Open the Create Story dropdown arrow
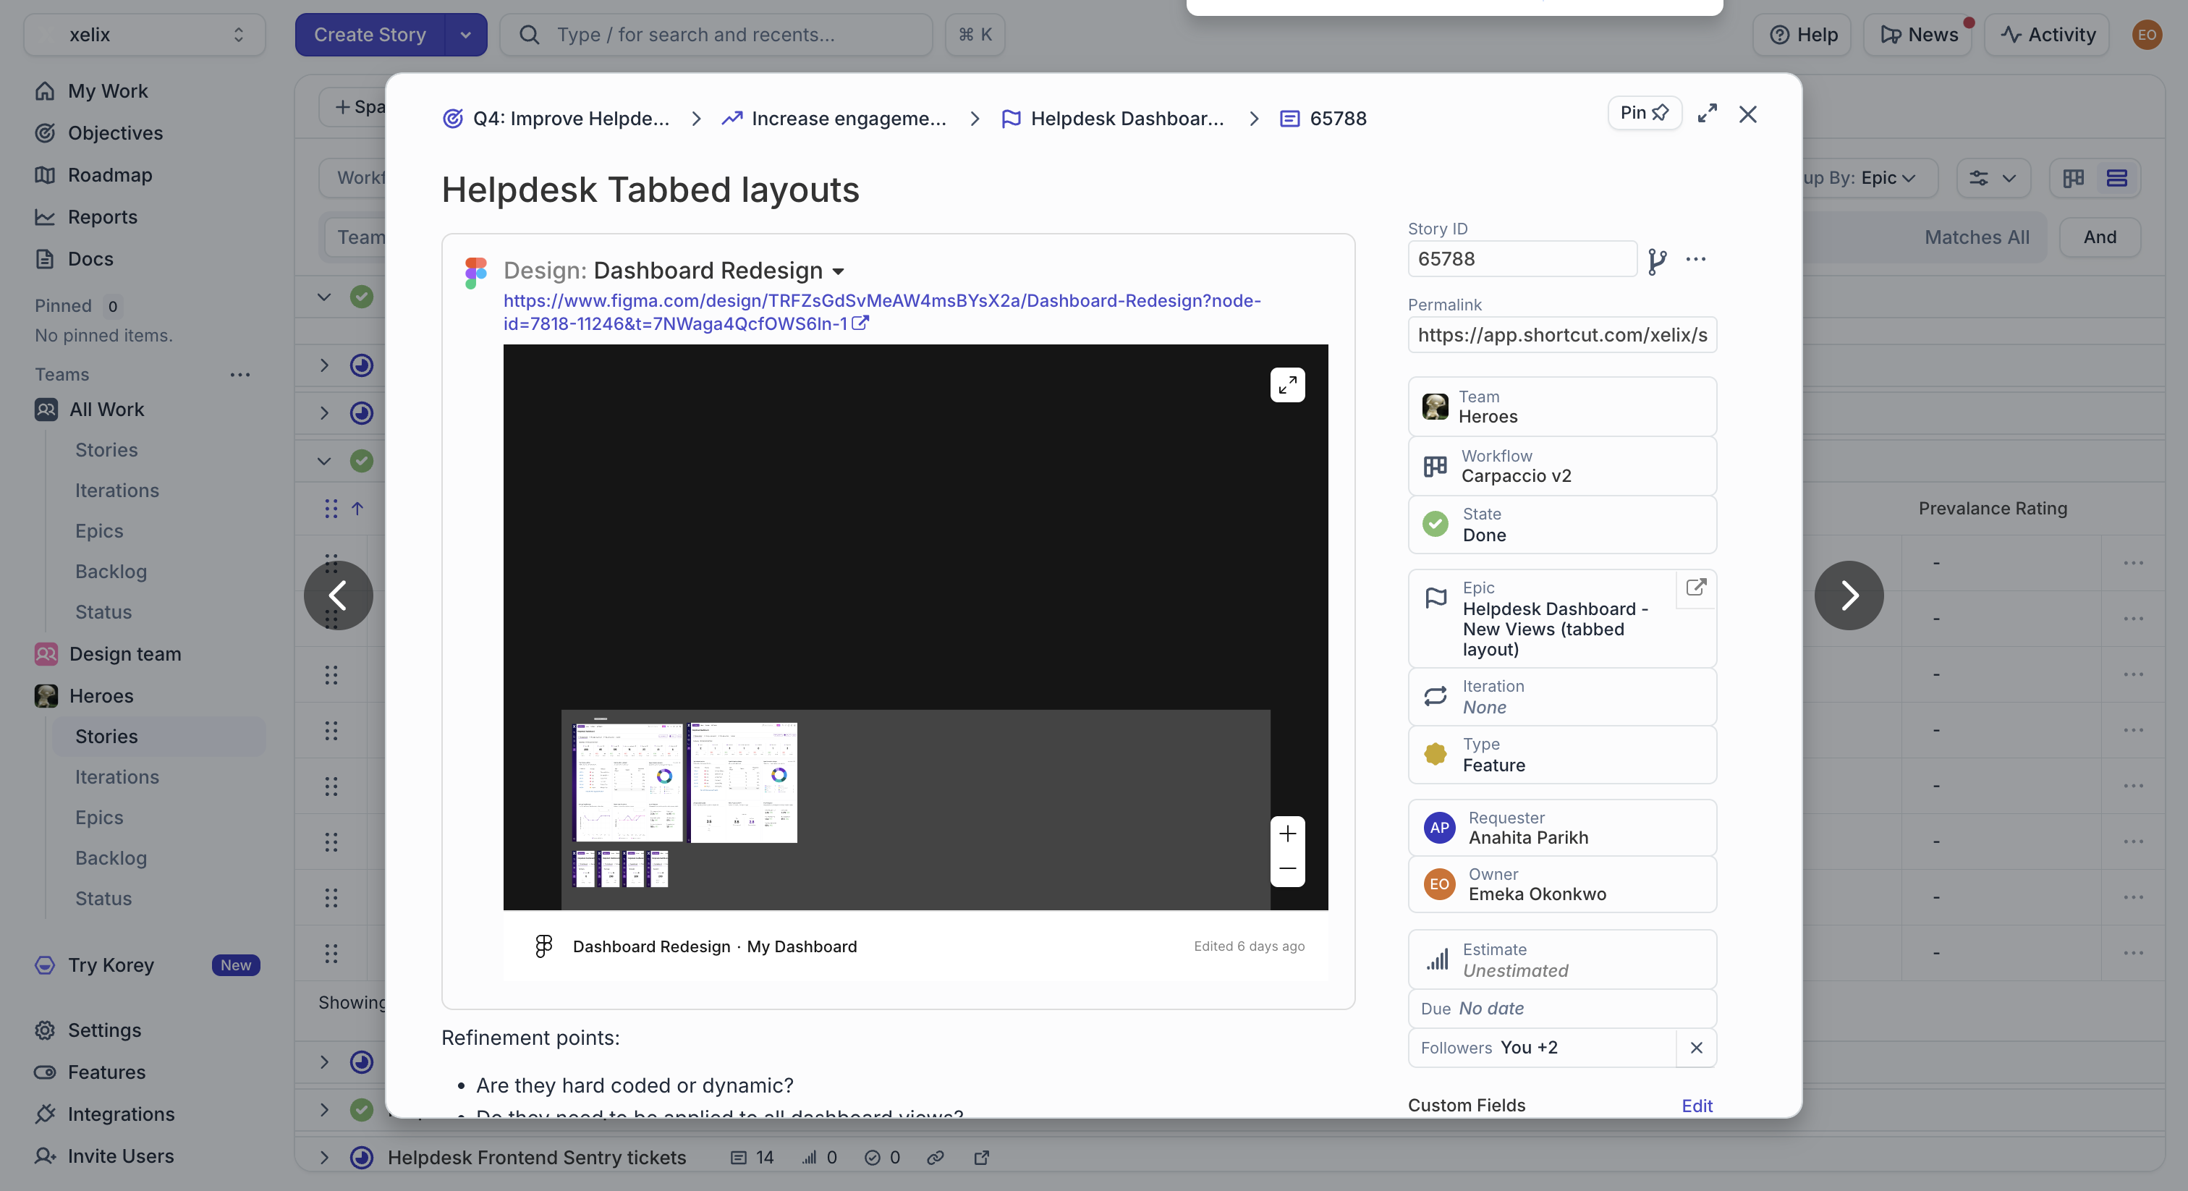2188x1191 pixels. [x=465, y=35]
